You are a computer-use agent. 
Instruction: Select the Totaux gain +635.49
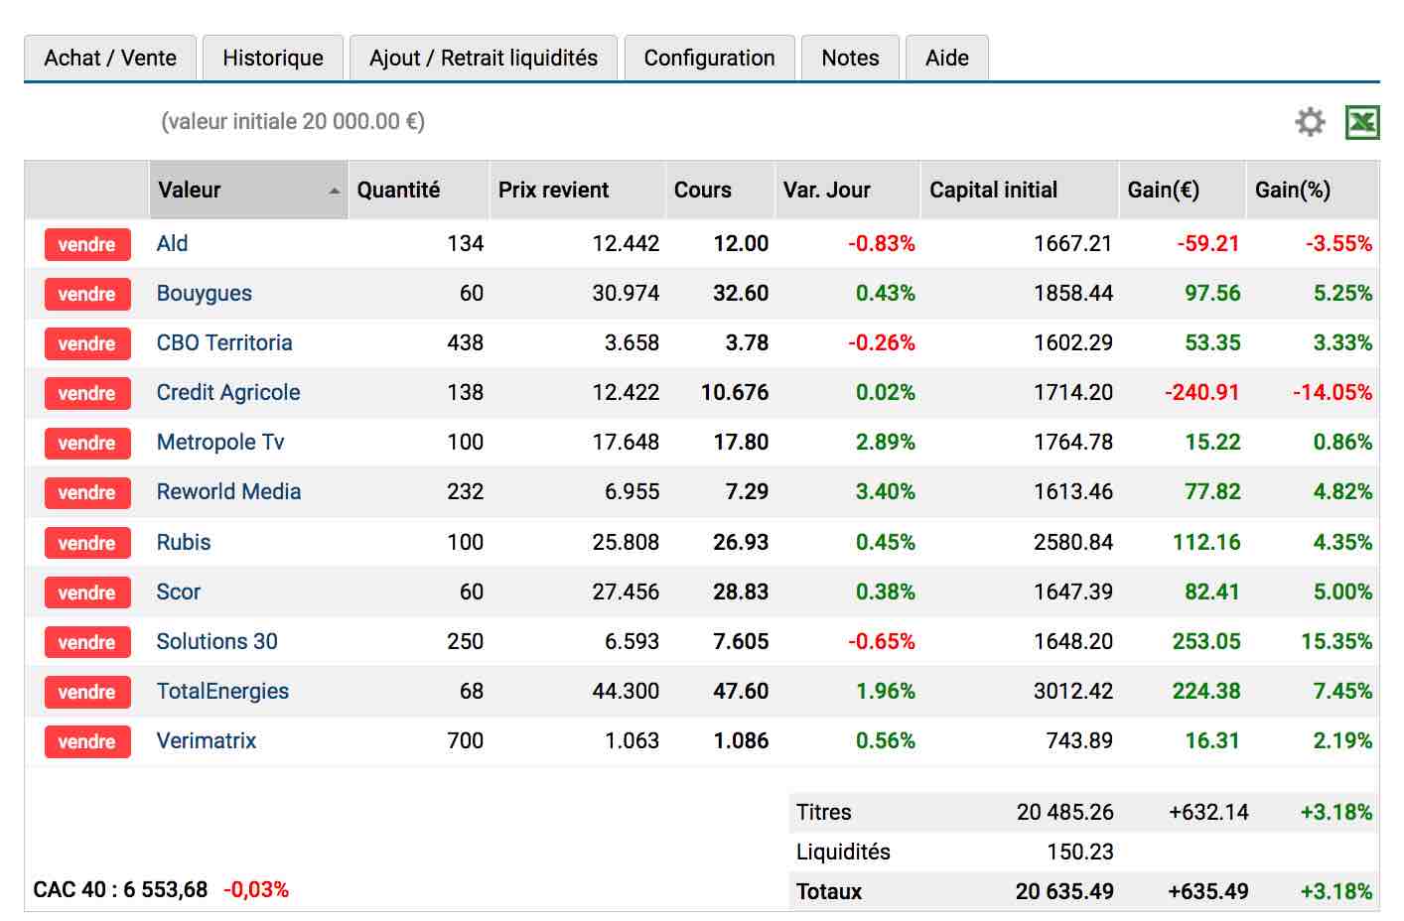point(1208,891)
